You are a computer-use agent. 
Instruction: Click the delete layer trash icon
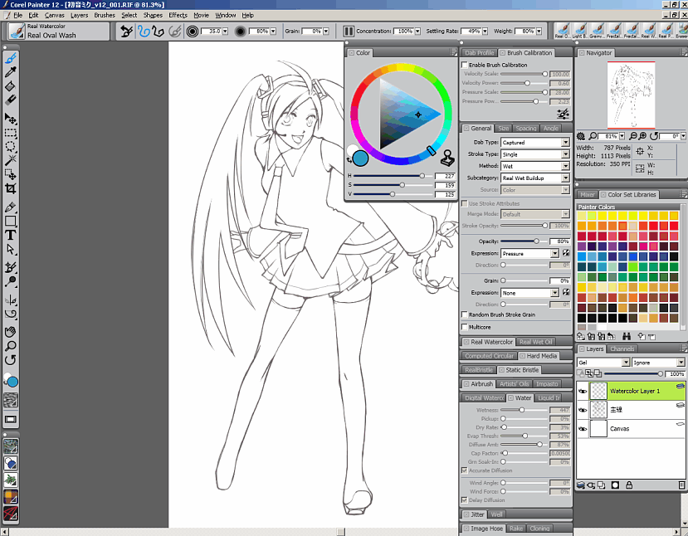(x=681, y=485)
